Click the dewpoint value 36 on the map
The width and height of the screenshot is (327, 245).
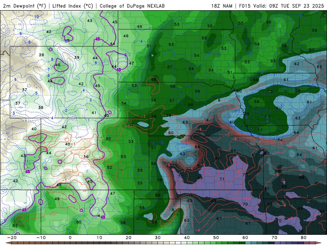(x=86, y=157)
